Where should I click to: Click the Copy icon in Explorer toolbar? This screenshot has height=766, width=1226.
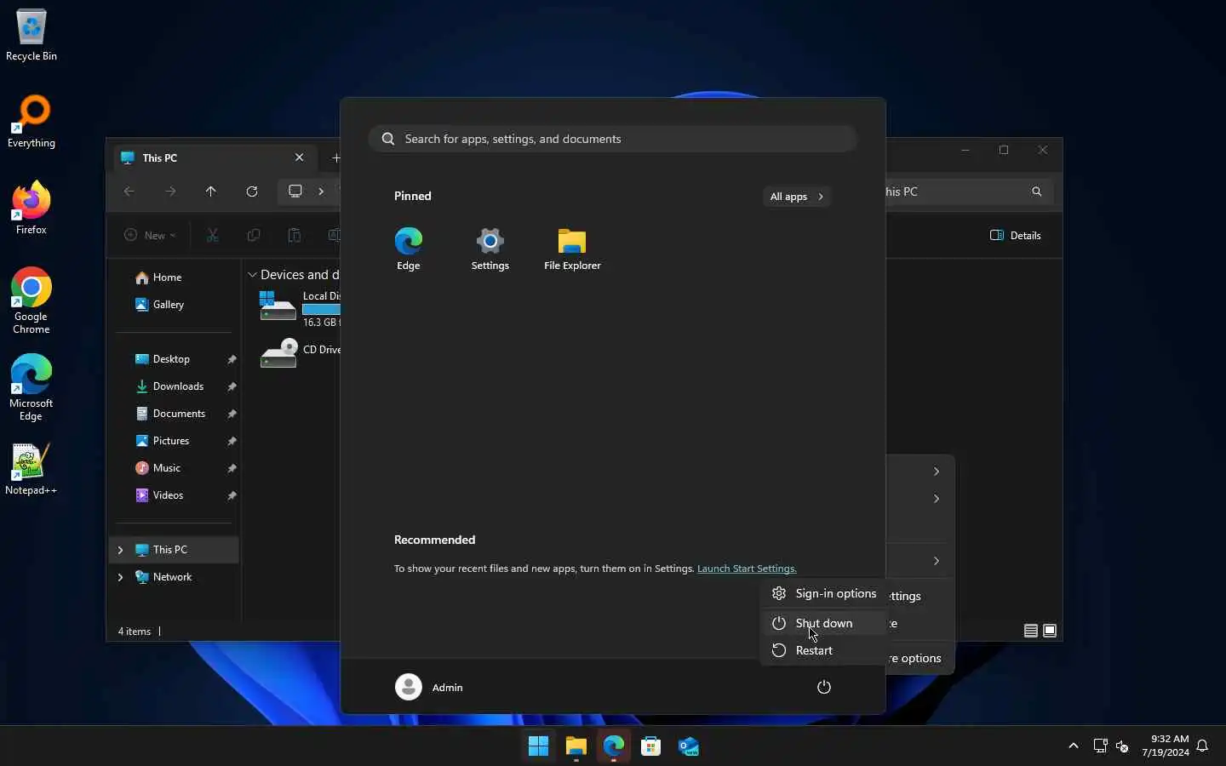(254, 236)
